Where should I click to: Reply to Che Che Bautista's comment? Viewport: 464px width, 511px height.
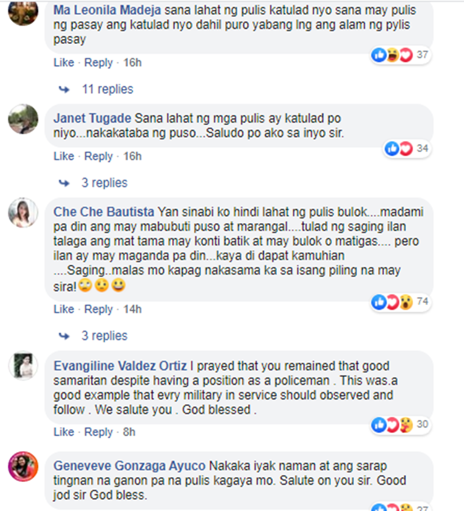click(x=98, y=309)
